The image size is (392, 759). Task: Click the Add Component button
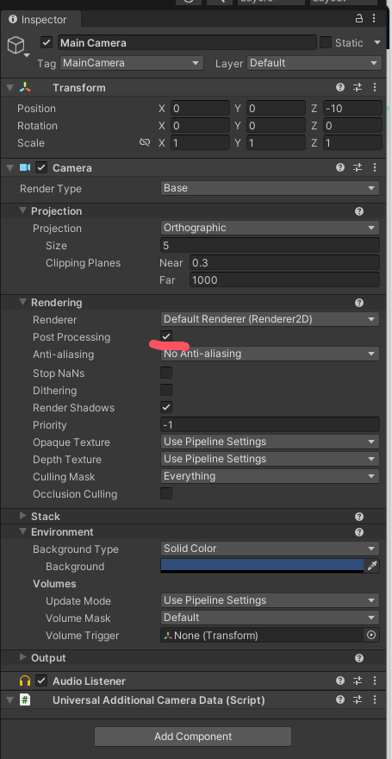click(193, 737)
